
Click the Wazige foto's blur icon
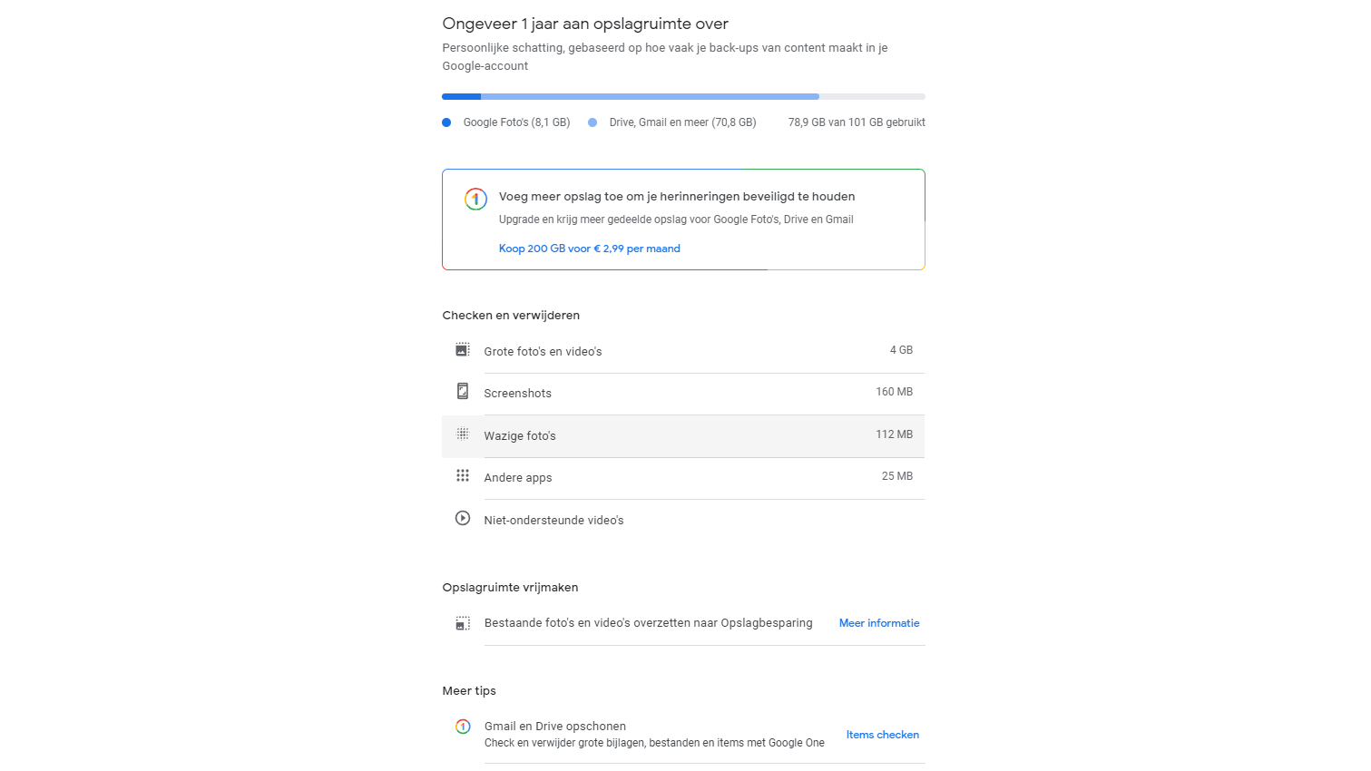[463, 434]
